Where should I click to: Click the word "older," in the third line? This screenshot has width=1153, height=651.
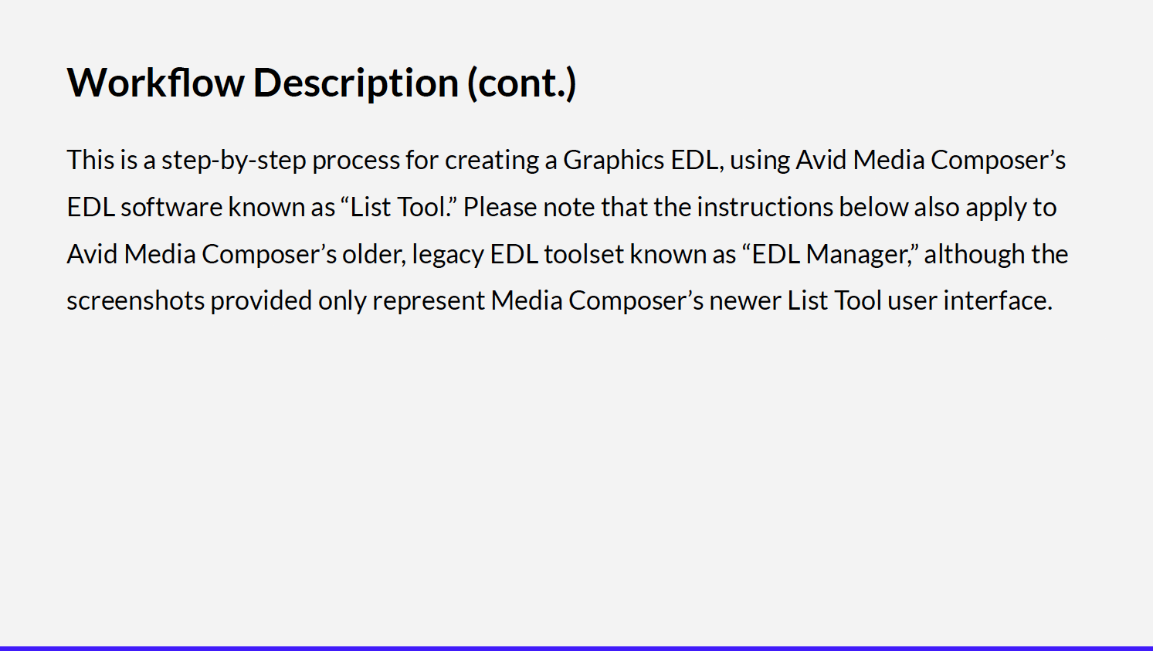(x=374, y=254)
